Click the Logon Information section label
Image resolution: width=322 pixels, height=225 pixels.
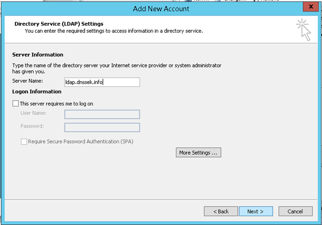click(37, 91)
